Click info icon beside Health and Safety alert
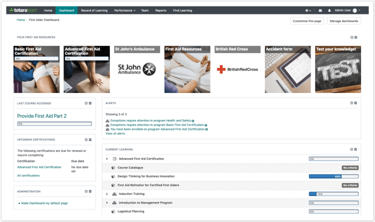 pyautogui.click(x=193, y=121)
